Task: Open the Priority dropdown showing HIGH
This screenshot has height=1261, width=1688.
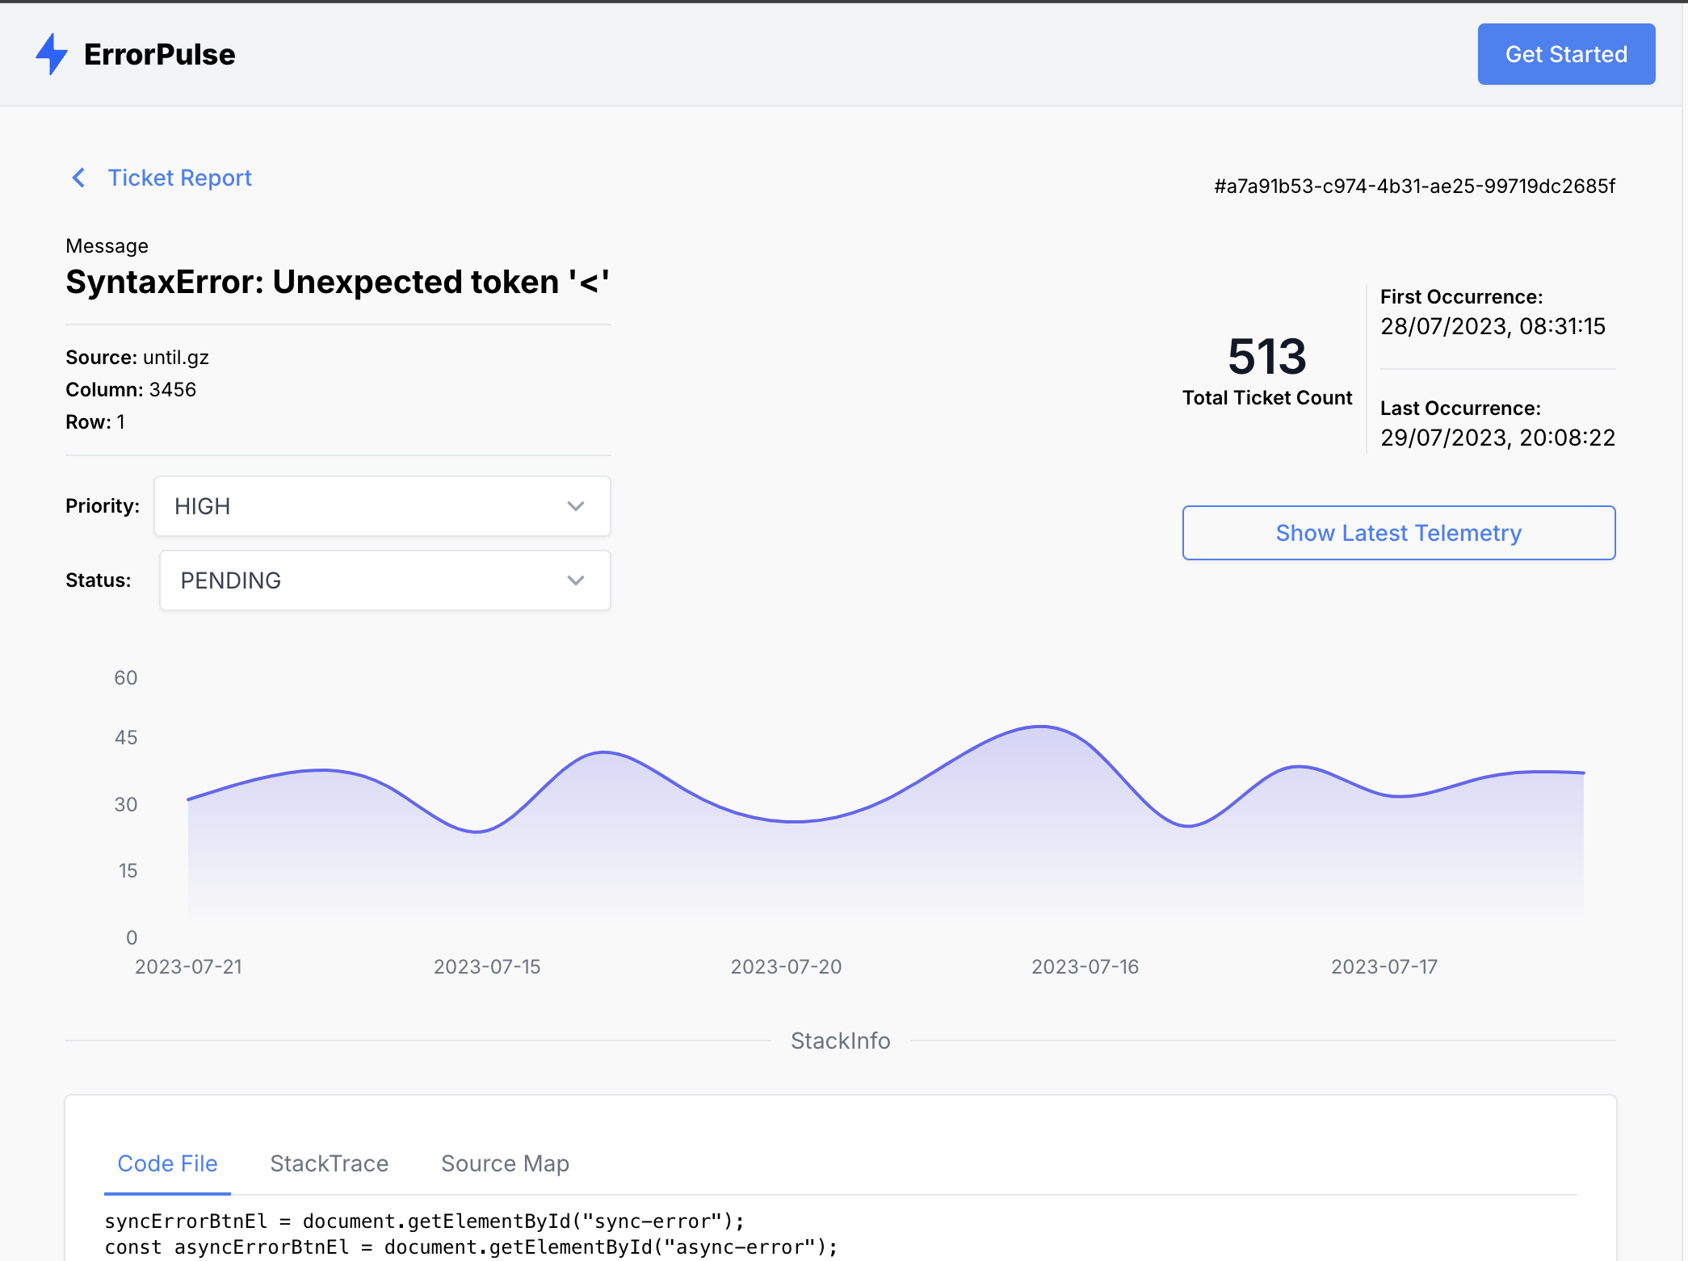Action: [x=382, y=506]
